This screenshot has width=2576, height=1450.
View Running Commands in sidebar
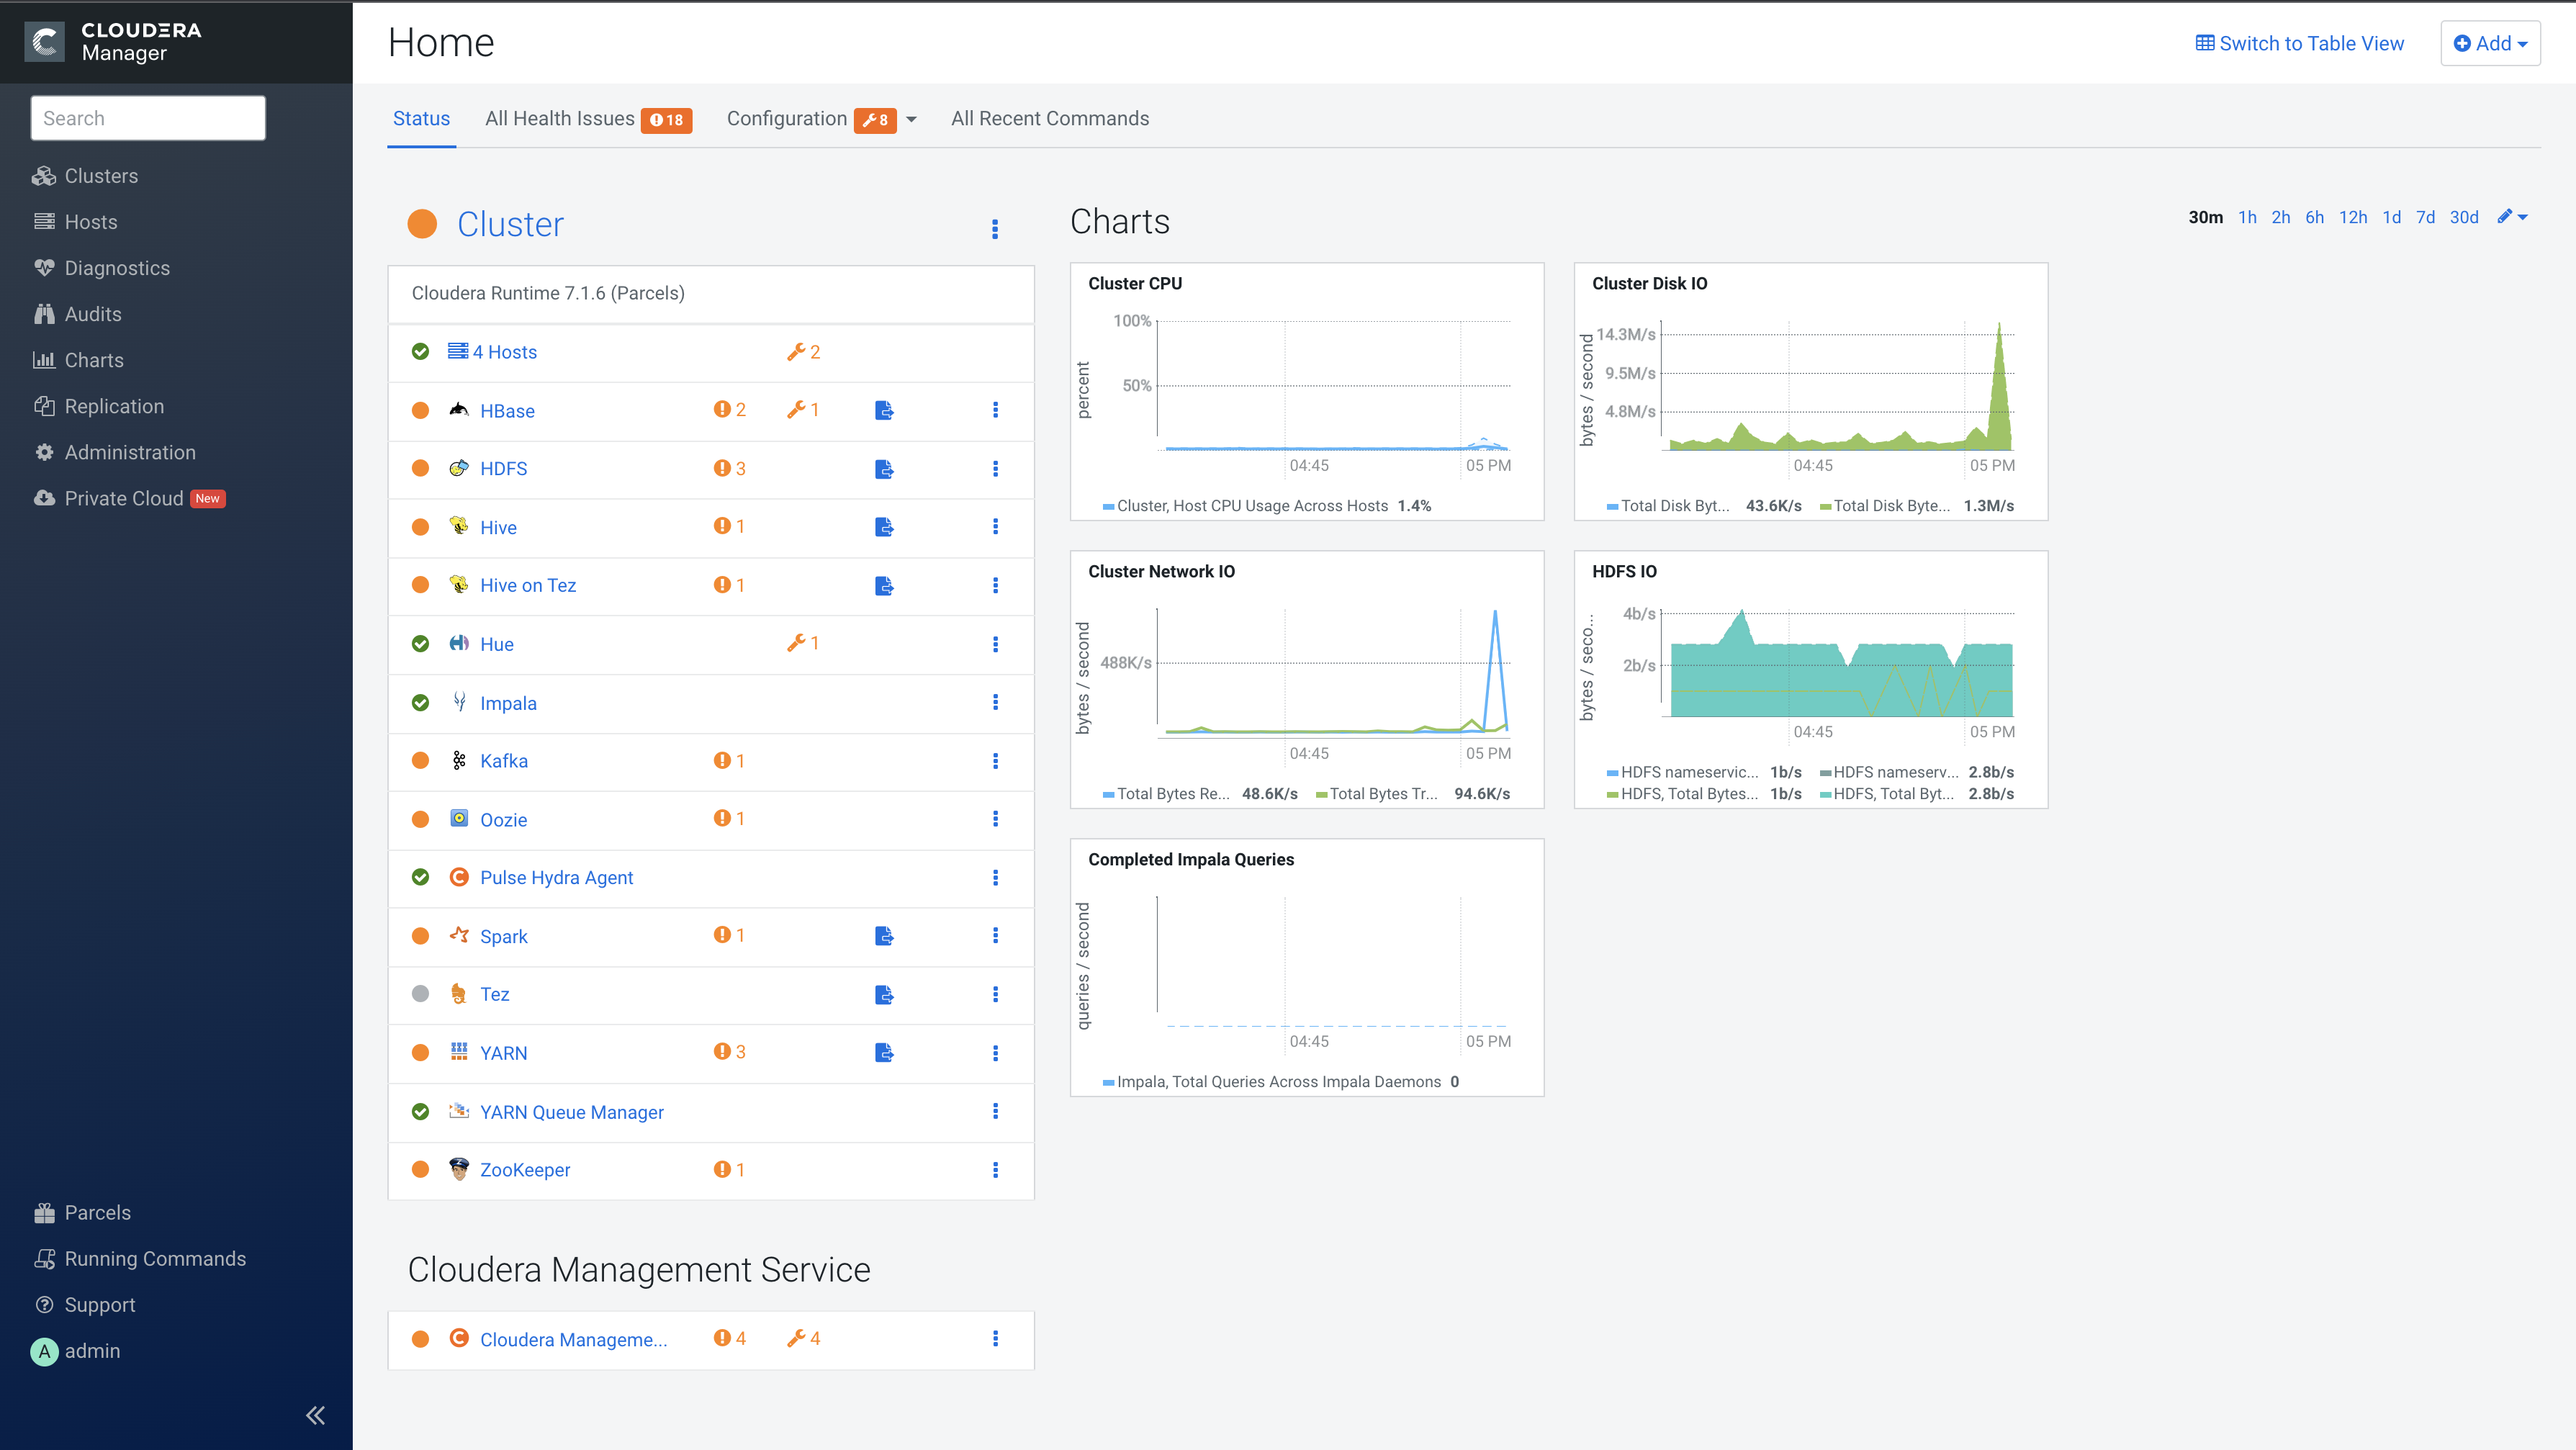[140, 1258]
